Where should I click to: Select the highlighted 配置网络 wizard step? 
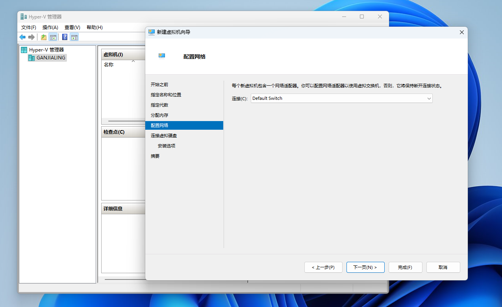click(x=184, y=125)
